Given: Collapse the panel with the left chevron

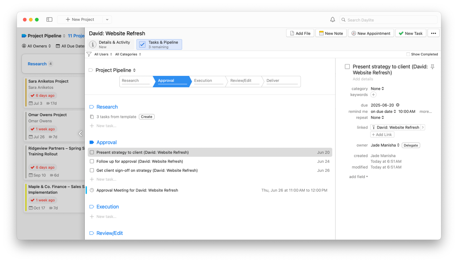Looking at the screenshot, I should click(x=80, y=134).
